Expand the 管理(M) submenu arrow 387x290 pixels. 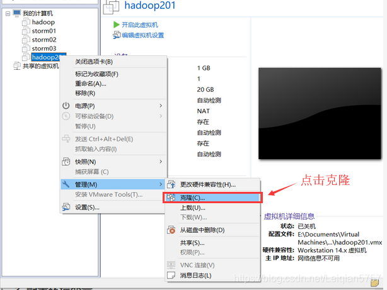(161, 184)
